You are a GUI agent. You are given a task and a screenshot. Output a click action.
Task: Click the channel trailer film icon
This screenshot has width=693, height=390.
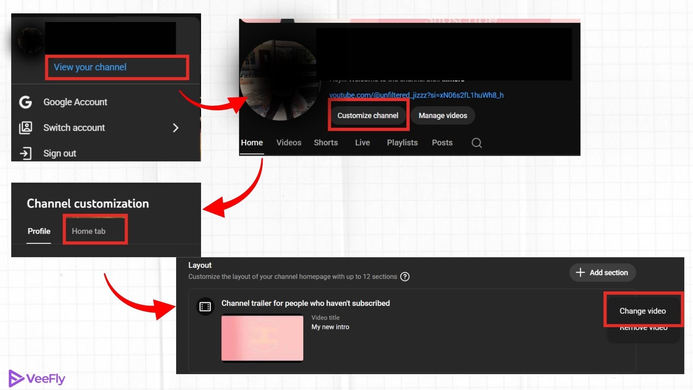tap(205, 306)
